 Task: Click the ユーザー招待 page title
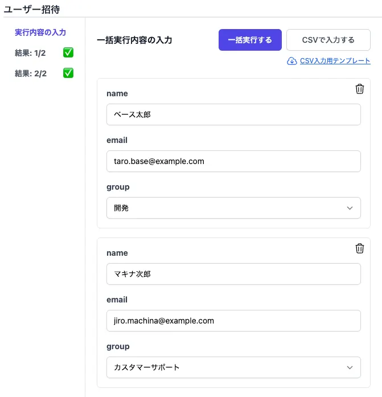32,10
